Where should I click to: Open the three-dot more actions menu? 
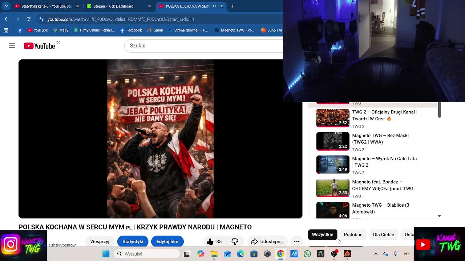(297, 241)
